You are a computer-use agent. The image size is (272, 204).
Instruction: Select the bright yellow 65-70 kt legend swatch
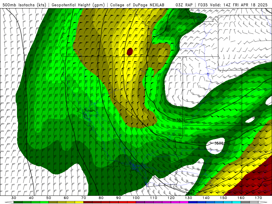click(x=79, y=202)
